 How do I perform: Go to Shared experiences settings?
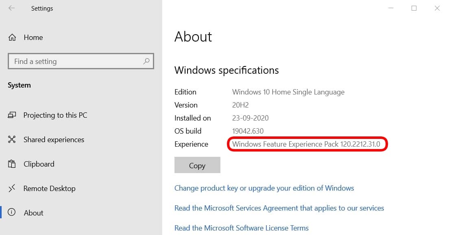(54, 140)
